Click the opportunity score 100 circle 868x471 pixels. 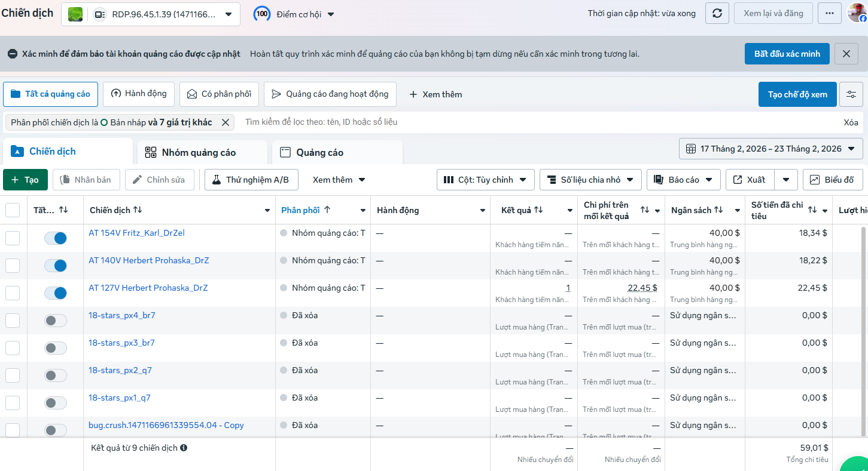(261, 14)
